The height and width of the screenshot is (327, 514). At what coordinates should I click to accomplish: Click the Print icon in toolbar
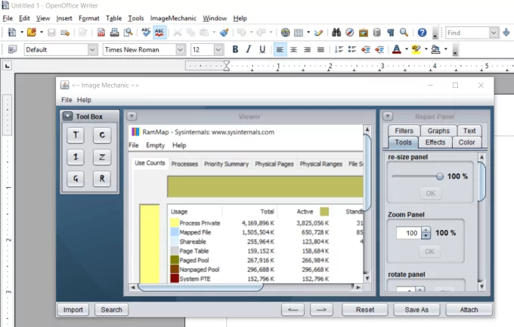point(114,33)
